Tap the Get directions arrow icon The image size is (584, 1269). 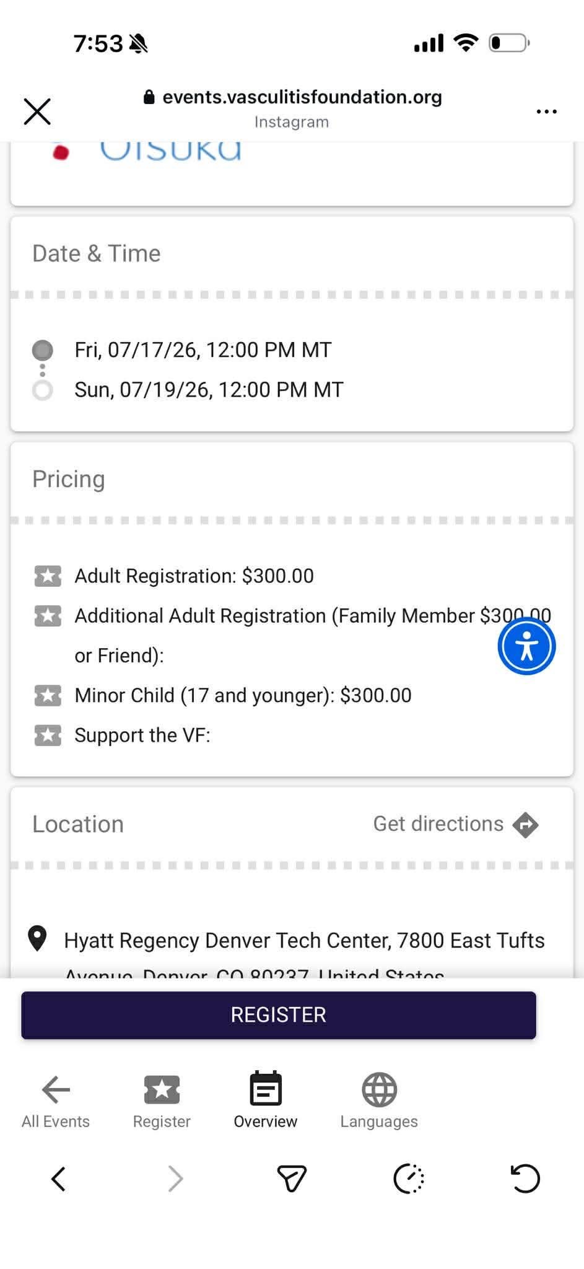point(525,825)
